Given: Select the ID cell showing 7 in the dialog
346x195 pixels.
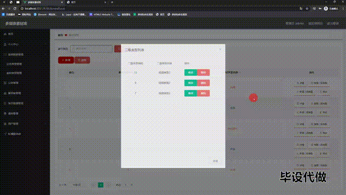Looking at the screenshot, I should tap(136, 93).
